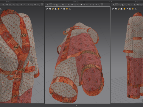Click the upward arrow icon in left window toolbar
This screenshot has height=107, width=143.
(x=3, y=5)
